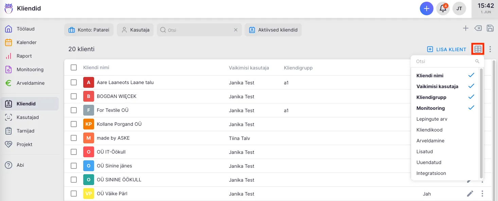Select the For Textile OÜ row checkbox
Screen dimensions: 498x201
[74, 110]
